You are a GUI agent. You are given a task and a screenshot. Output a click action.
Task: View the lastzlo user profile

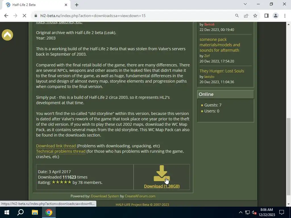click(x=209, y=77)
